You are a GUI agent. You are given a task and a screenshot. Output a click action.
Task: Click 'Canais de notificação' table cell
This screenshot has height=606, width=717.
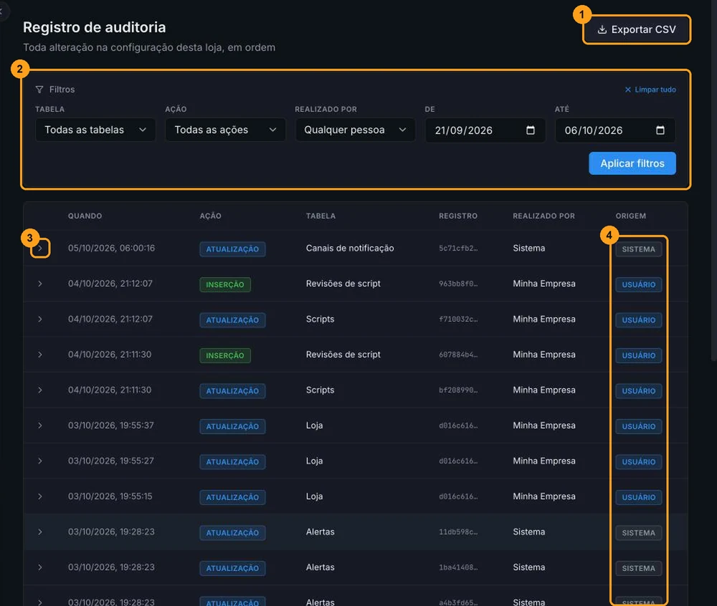[x=350, y=248]
